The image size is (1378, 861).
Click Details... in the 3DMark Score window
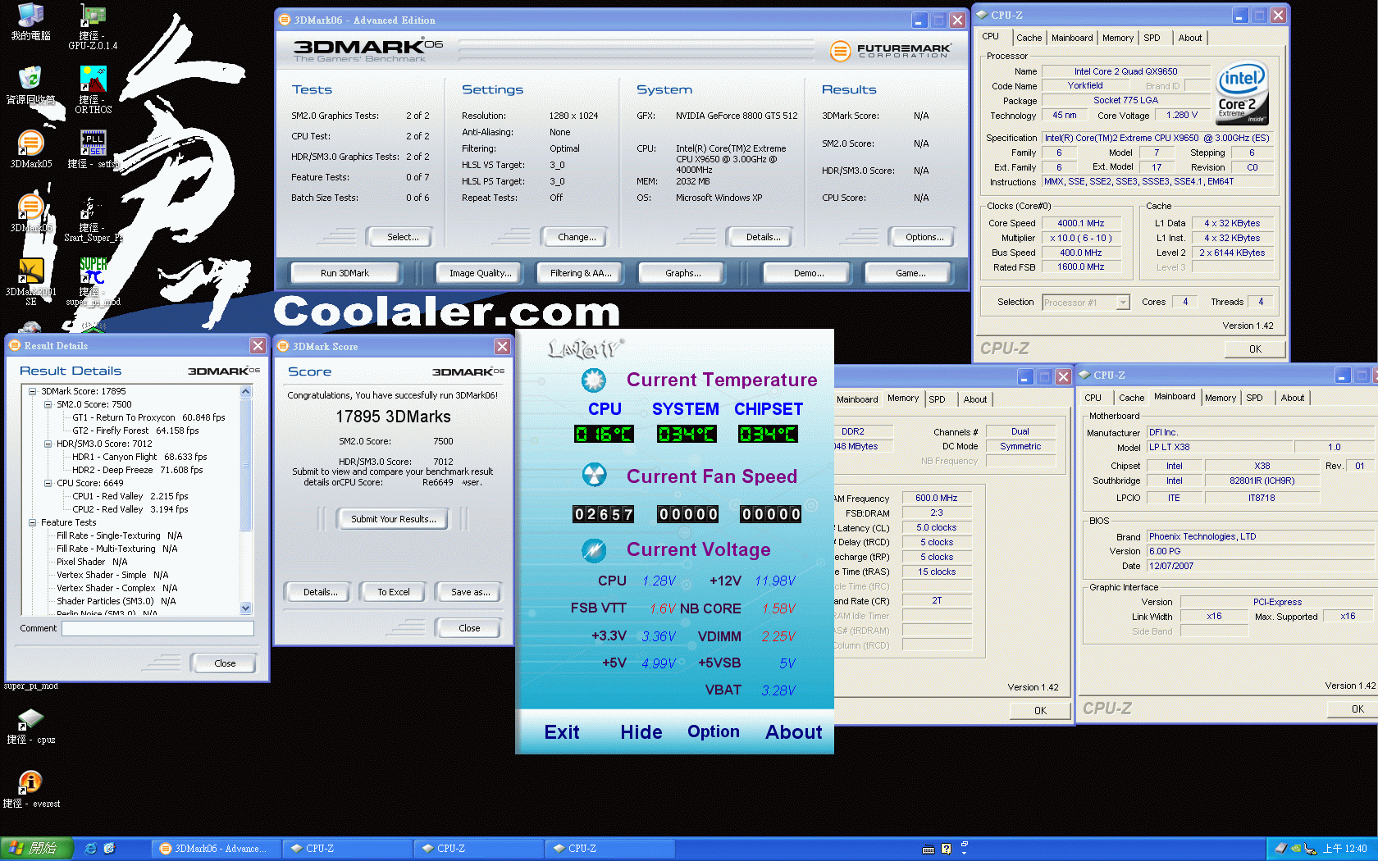click(320, 592)
